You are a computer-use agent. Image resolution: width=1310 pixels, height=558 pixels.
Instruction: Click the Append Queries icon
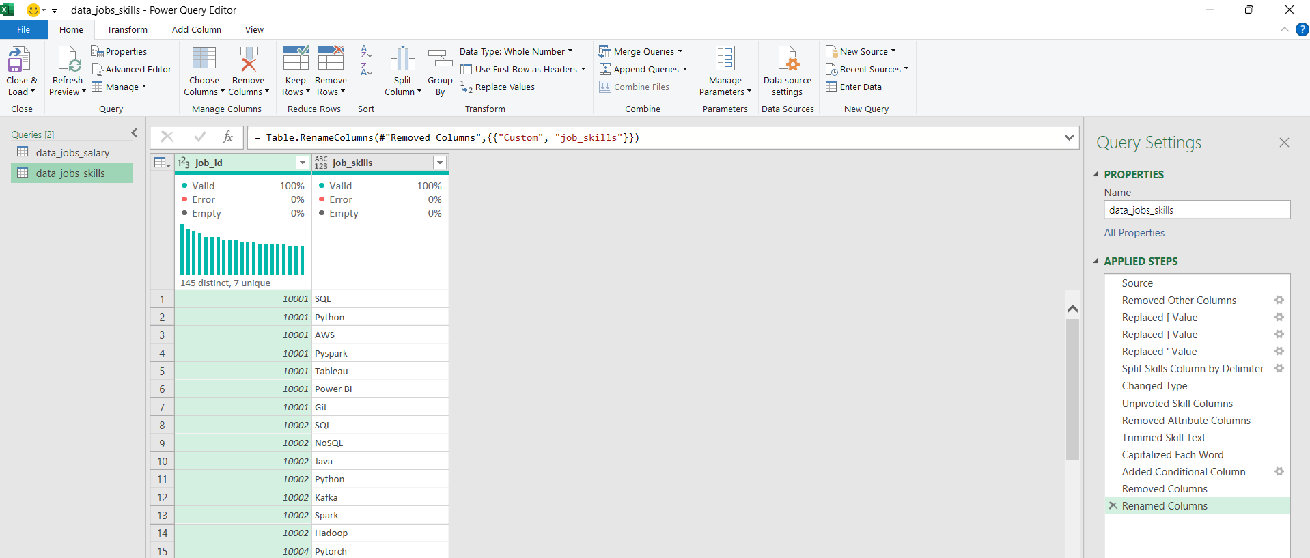604,69
